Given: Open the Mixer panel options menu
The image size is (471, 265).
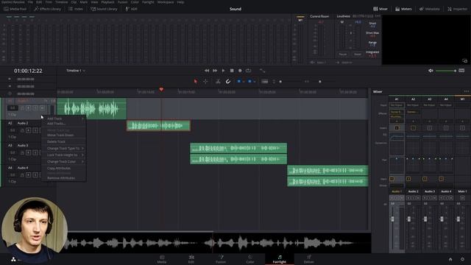Looking at the screenshot, I should pos(466,91).
